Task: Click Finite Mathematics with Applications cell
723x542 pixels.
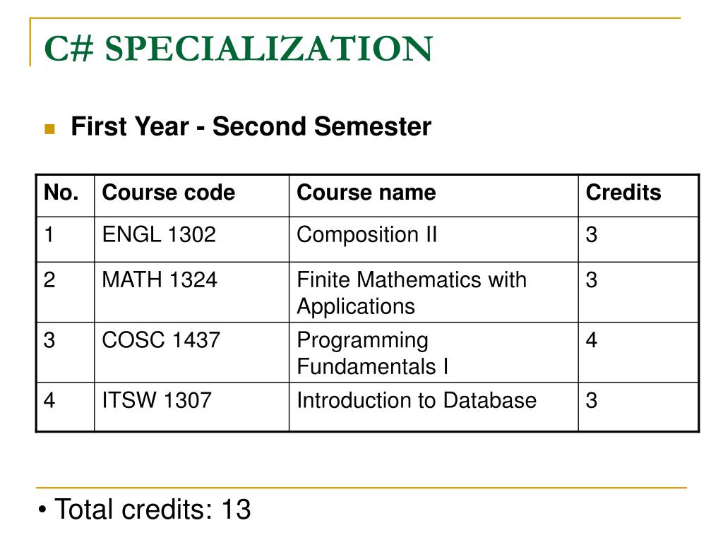Action: [x=434, y=292]
